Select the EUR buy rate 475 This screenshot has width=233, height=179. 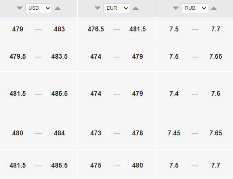coord(96,165)
